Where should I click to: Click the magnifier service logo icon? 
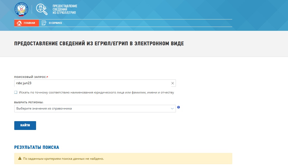point(42,9)
